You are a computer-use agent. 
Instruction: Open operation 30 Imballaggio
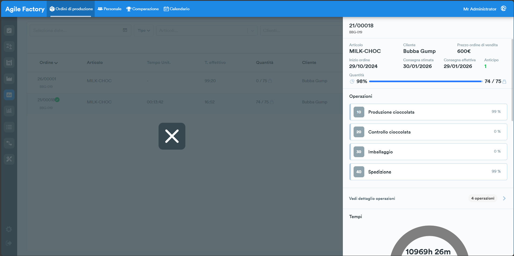click(x=428, y=152)
